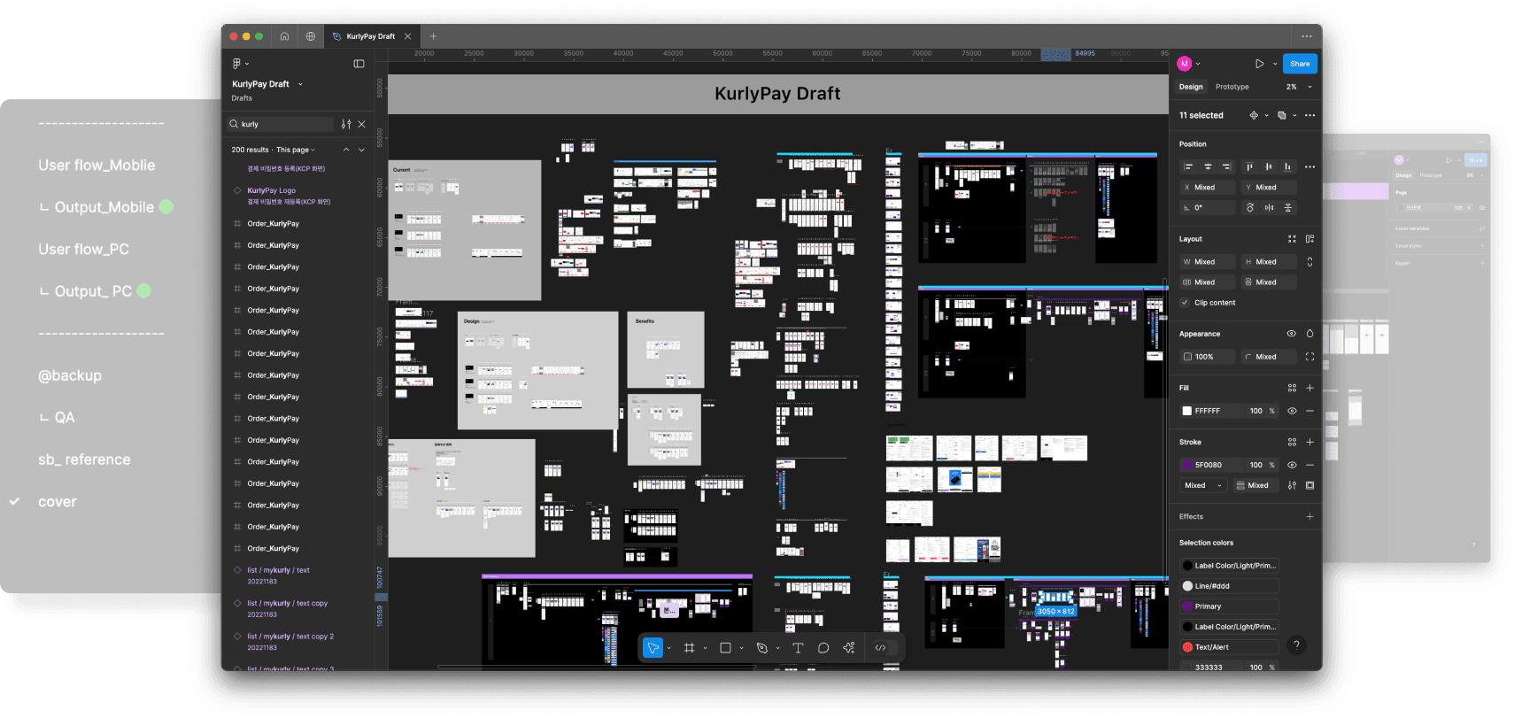Select the Pen tool in bottom toolbar

(x=761, y=648)
